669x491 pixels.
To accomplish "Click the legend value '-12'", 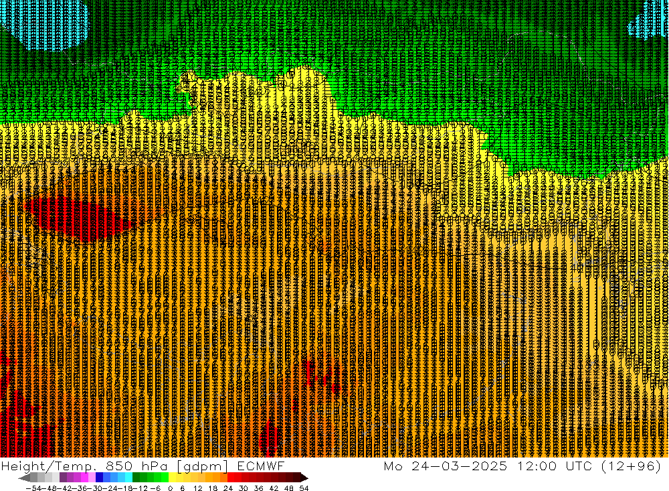I will click(140, 488).
